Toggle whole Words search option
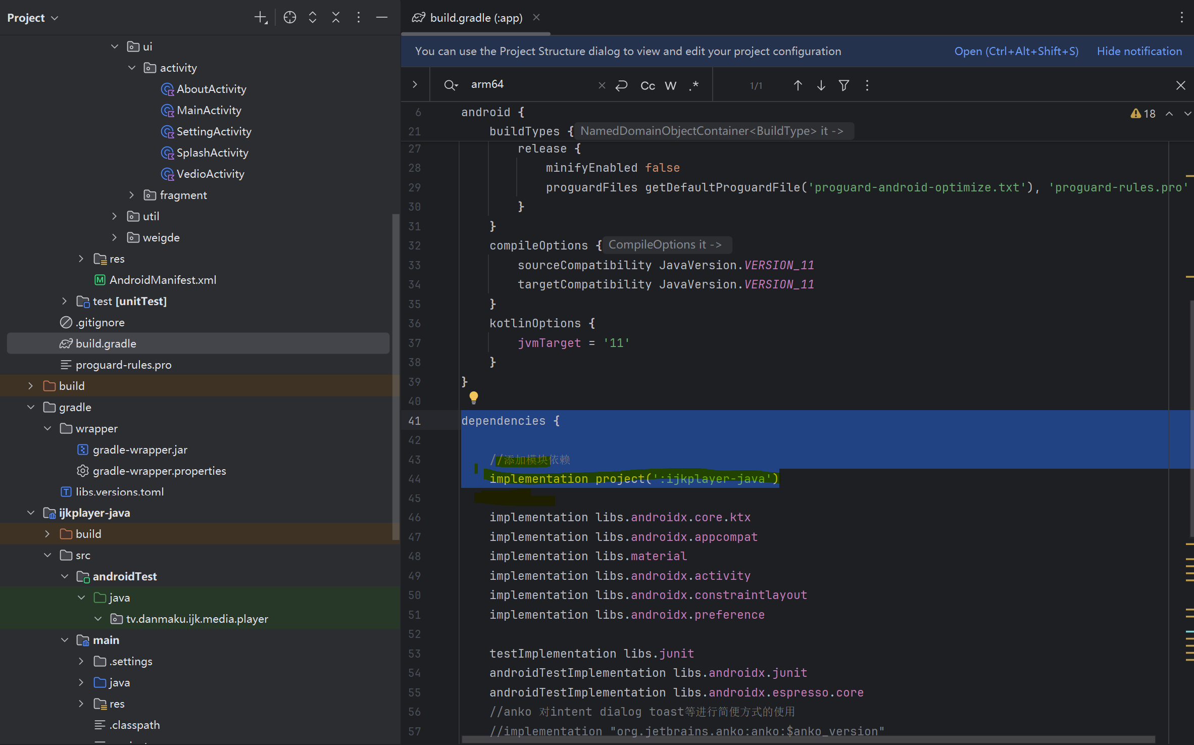The height and width of the screenshot is (745, 1194). (670, 86)
